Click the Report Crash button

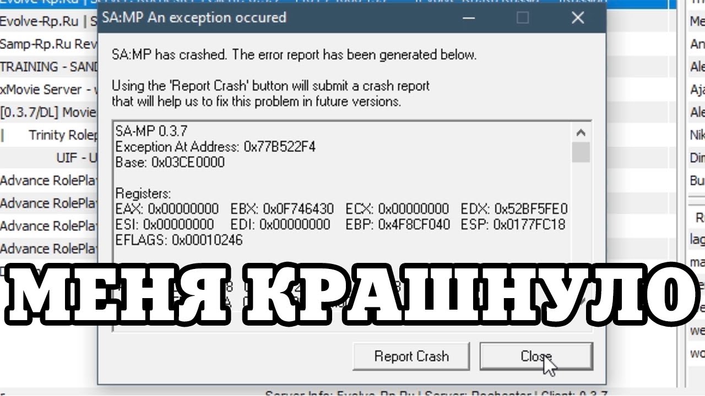411,356
